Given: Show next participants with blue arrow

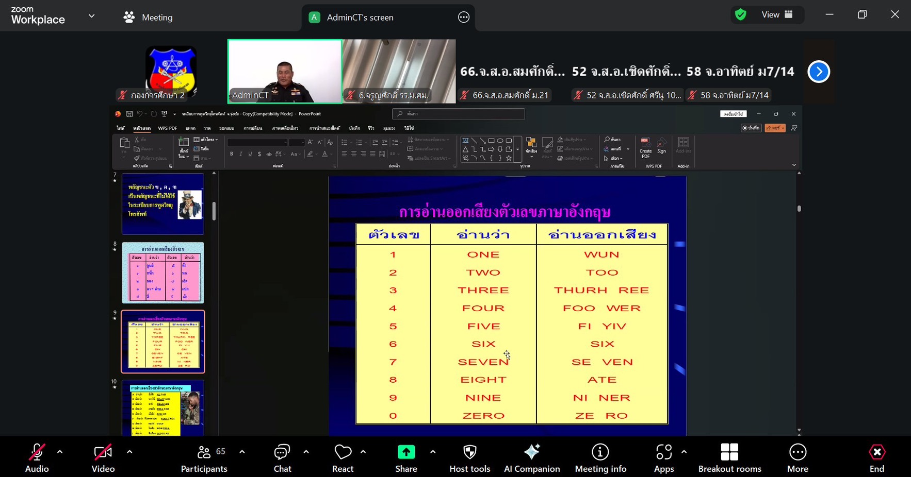Looking at the screenshot, I should tap(819, 72).
